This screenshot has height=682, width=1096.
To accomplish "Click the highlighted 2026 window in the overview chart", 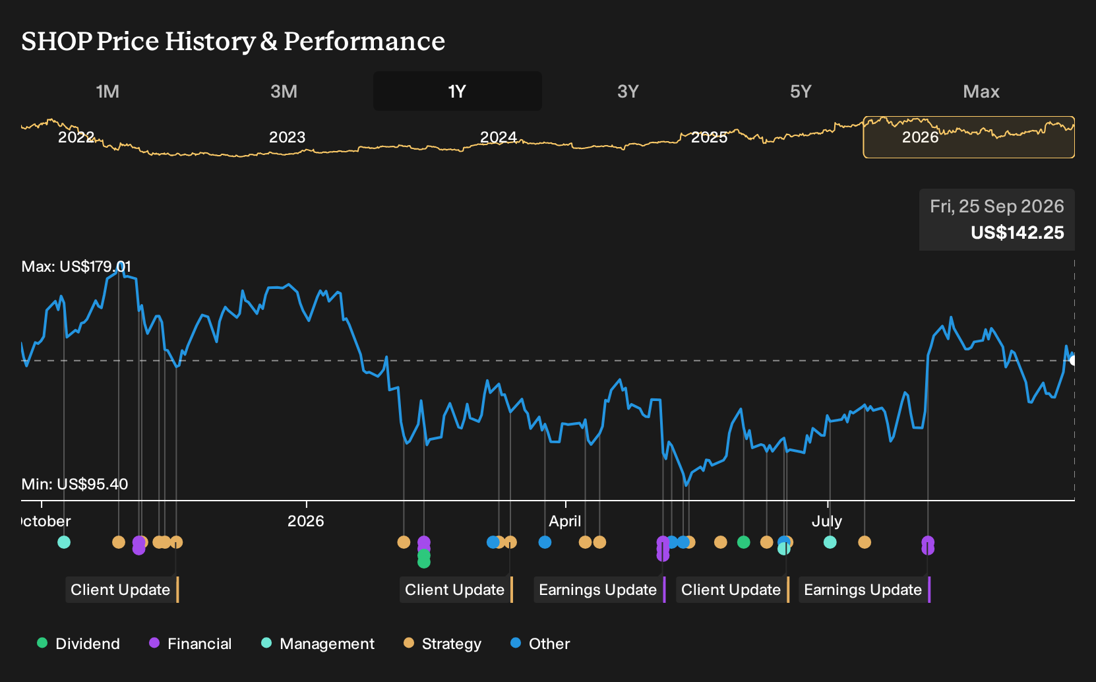I will tap(969, 137).
